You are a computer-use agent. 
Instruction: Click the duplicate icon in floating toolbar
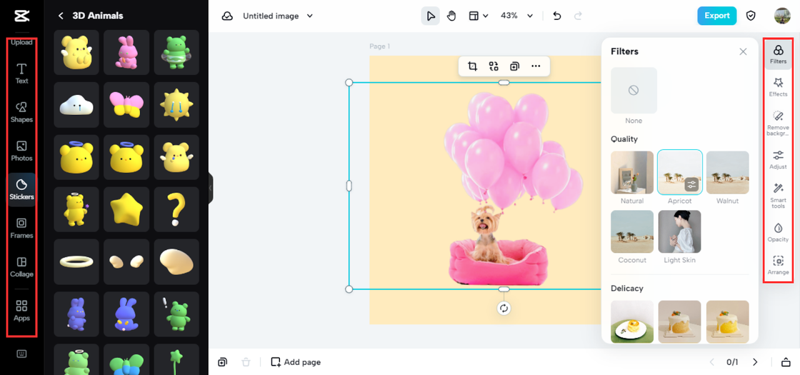[514, 66]
